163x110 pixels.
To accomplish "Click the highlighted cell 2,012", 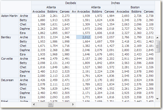I will pyautogui.click(x=84, y=37).
